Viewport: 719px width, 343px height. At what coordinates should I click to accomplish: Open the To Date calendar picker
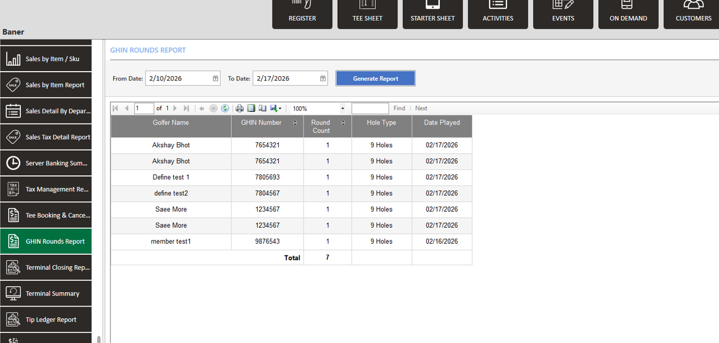(x=323, y=78)
